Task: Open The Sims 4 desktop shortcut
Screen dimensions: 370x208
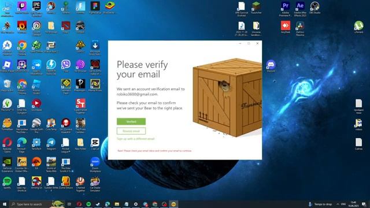Action: (8, 105)
